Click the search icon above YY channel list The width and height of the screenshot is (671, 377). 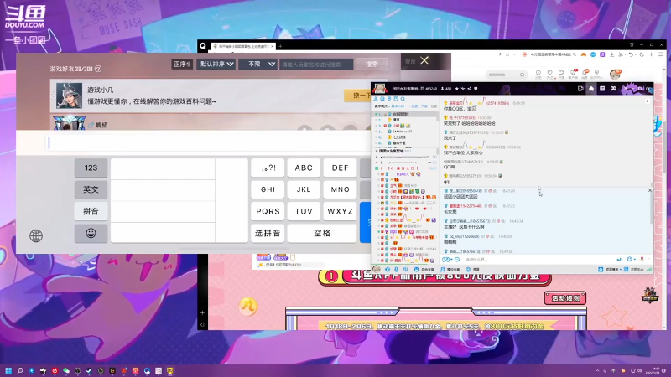coord(403,99)
